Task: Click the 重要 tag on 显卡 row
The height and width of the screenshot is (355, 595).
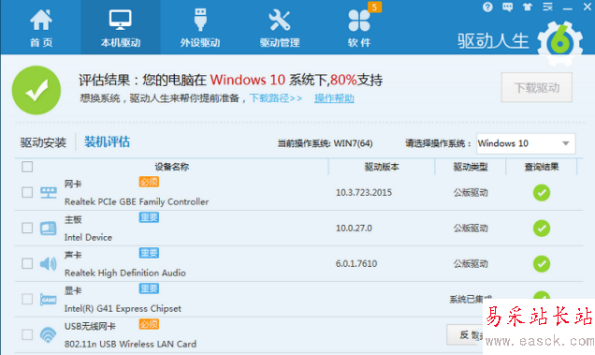Action: [149, 288]
